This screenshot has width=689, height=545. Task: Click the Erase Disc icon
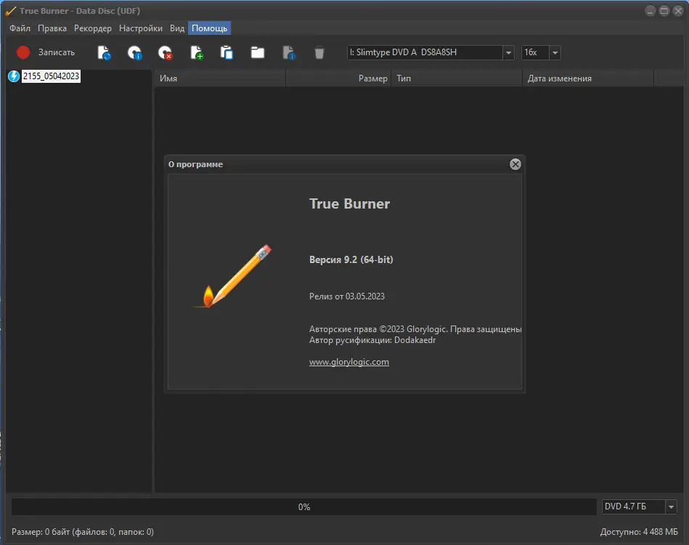pyautogui.click(x=165, y=52)
